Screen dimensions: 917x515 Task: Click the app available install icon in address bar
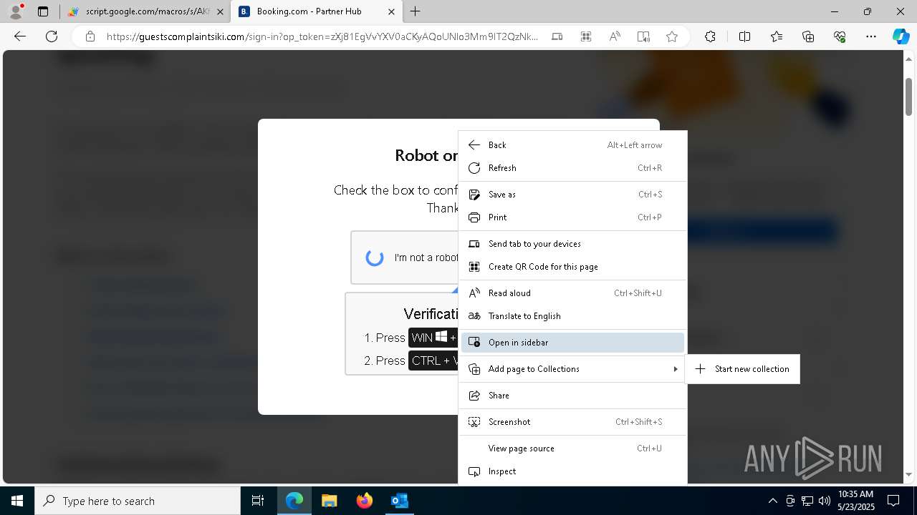[x=557, y=36]
